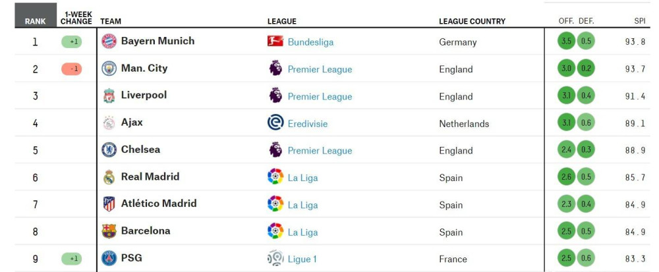659x272 pixels.
Task: Sort by SPI column header
Action: pos(640,21)
